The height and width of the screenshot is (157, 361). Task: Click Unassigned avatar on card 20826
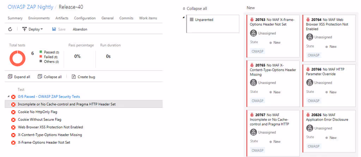point(310,128)
